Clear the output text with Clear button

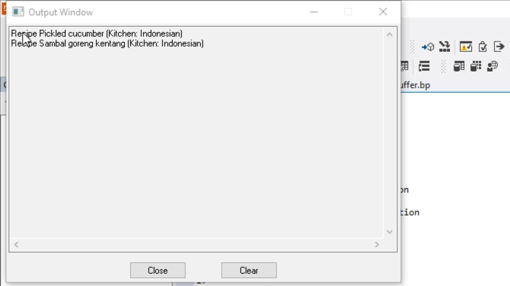[x=249, y=270]
